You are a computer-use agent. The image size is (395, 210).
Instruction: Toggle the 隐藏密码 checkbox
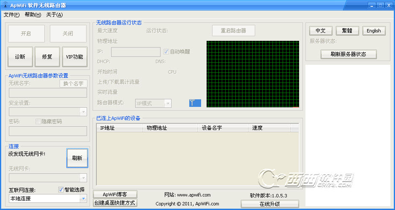click(38, 122)
